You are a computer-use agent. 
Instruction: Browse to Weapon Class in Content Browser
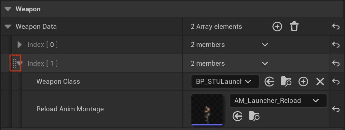click(286, 82)
